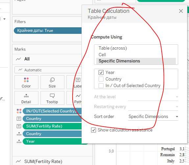Viewport: 189px width, 165px height.
Task: Open the Detail mark card
Action: point(26,98)
